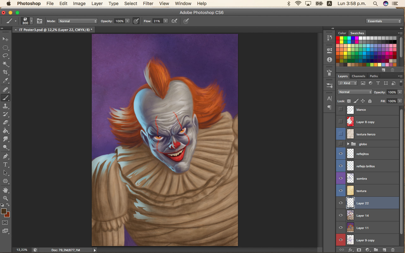Viewport: 405px width, 253px height.
Task: Lock transparent pixels
Action: (349, 101)
